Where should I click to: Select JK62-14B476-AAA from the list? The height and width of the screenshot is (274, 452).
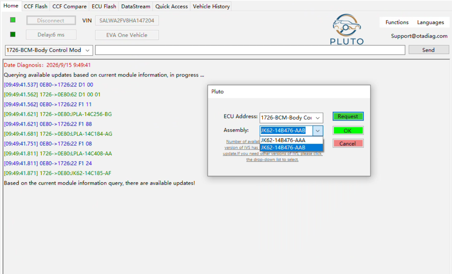click(x=291, y=140)
